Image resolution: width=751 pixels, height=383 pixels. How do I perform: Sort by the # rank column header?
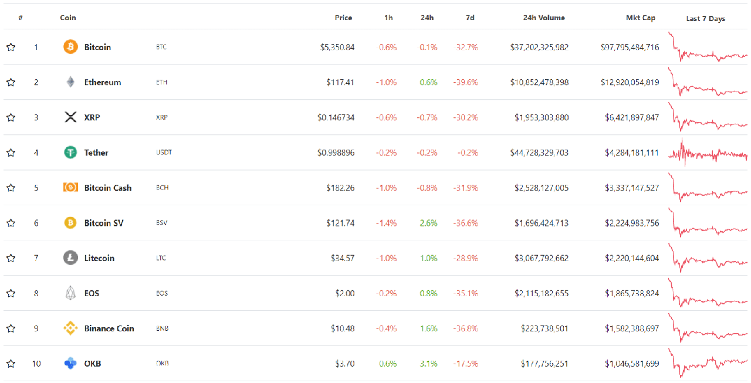[x=21, y=18]
